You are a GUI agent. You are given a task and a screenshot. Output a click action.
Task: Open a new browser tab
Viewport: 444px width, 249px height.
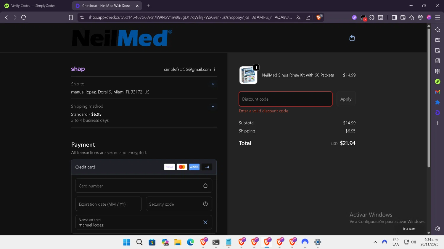148,6
